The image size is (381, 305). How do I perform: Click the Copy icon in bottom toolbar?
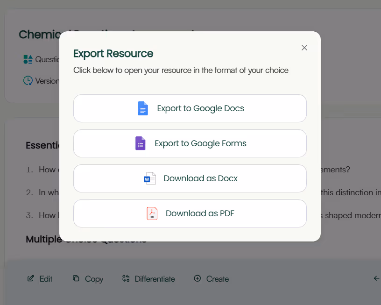tap(76, 278)
